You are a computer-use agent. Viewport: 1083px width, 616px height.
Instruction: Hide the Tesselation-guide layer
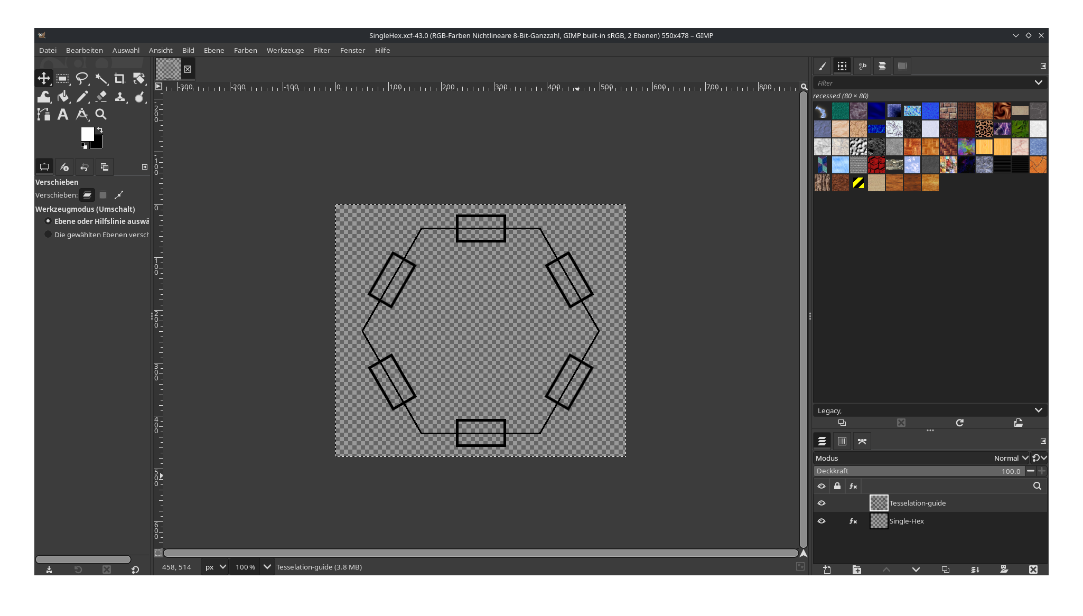[x=821, y=502]
